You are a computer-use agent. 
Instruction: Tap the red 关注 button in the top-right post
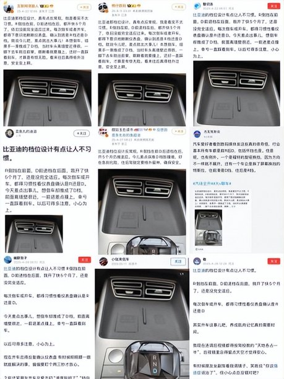click(274, 6)
